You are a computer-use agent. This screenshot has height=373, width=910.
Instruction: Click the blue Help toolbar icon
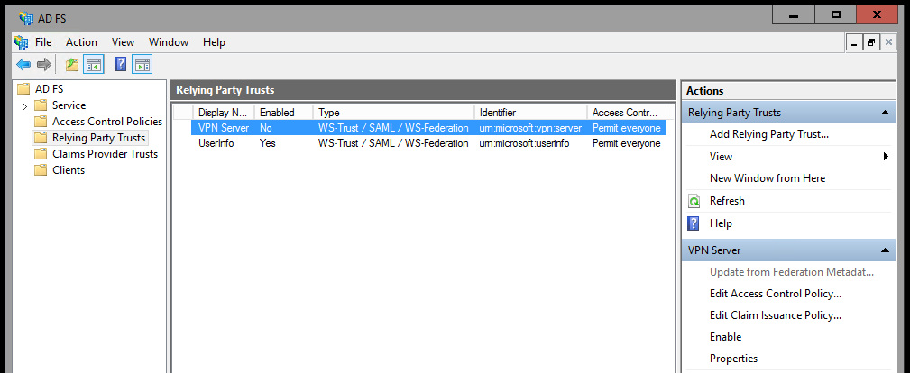(120, 64)
